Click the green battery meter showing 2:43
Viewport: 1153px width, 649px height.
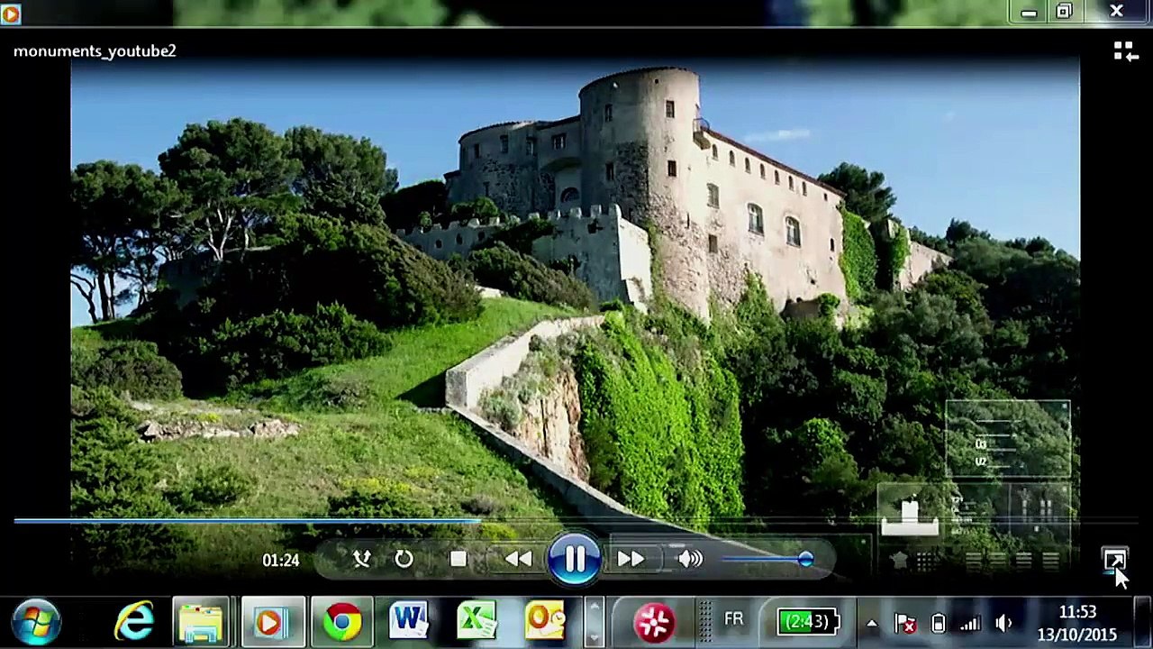point(809,622)
